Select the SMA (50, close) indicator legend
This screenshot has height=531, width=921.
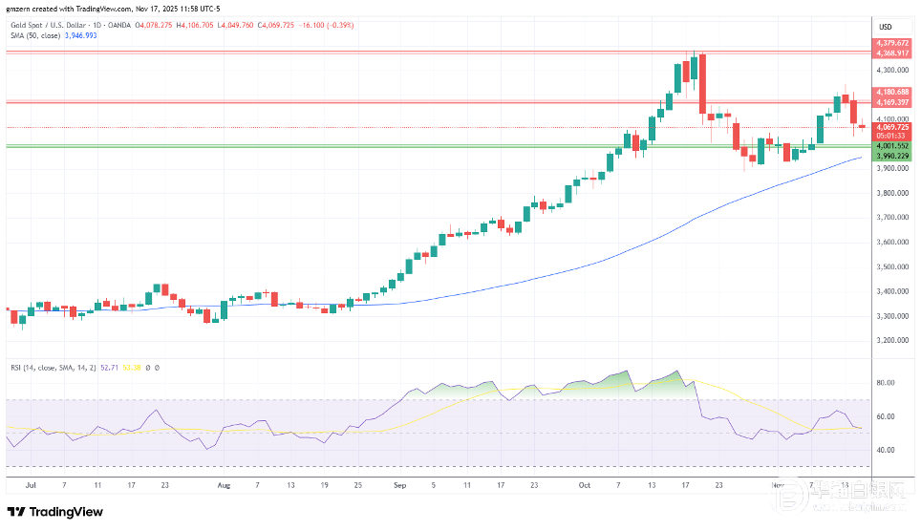point(36,34)
